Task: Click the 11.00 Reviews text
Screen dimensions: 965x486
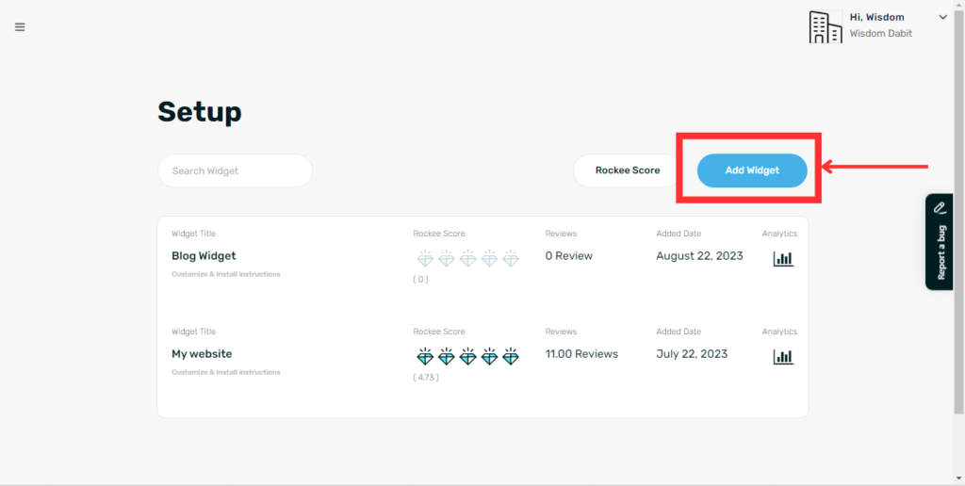Action: (x=581, y=354)
